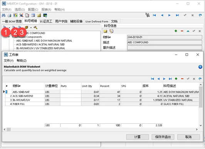Switch to the 用户字段 tab
205x149 pixels.
pos(61,21)
